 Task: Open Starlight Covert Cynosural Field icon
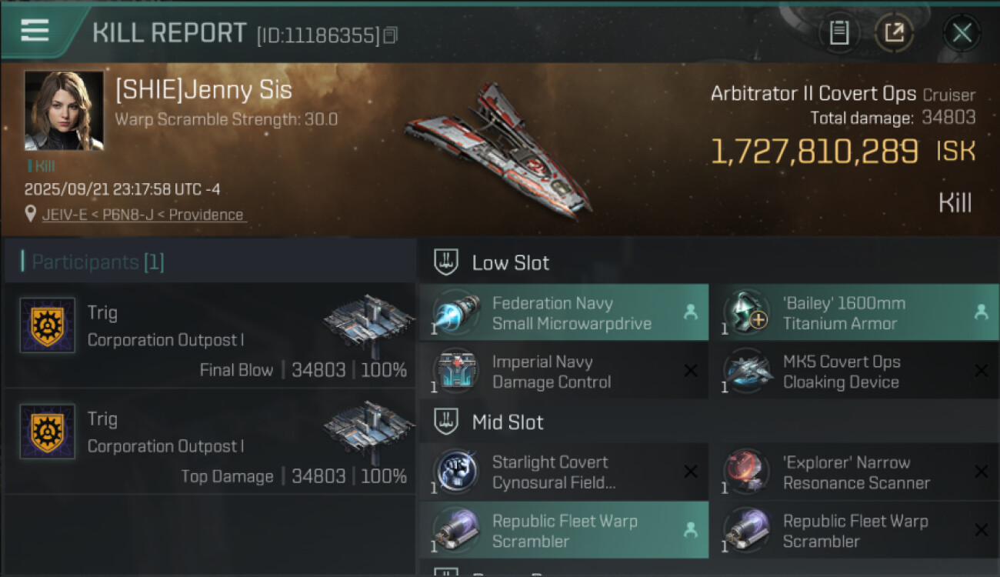[456, 472]
